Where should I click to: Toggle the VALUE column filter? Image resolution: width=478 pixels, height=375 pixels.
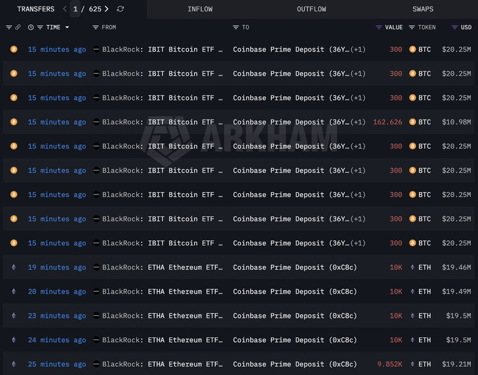point(379,28)
